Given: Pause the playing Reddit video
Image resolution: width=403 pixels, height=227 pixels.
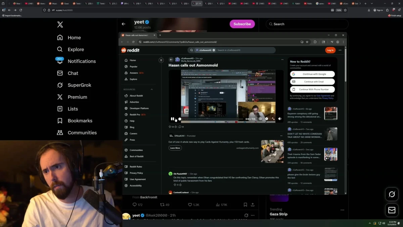Looking at the screenshot, I should click(x=172, y=119).
